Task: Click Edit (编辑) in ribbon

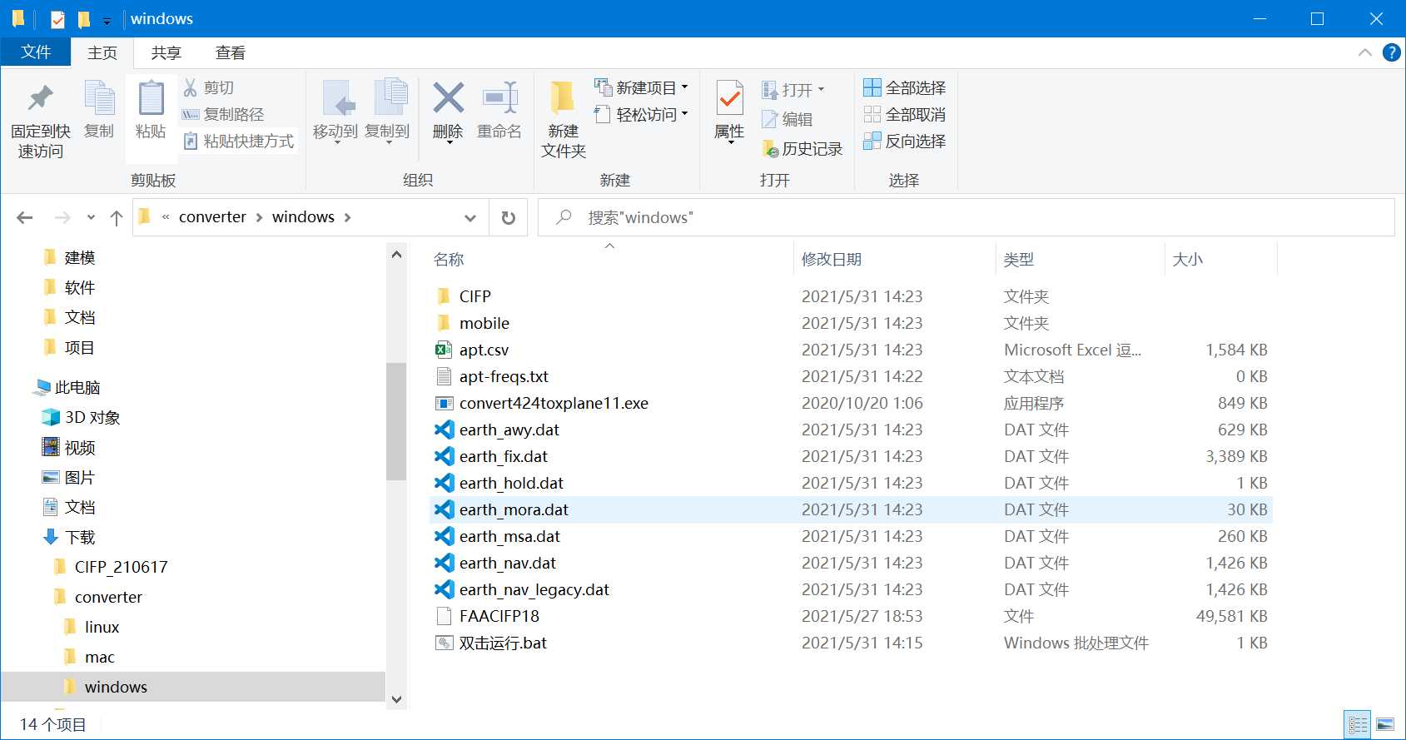Action: (x=787, y=119)
